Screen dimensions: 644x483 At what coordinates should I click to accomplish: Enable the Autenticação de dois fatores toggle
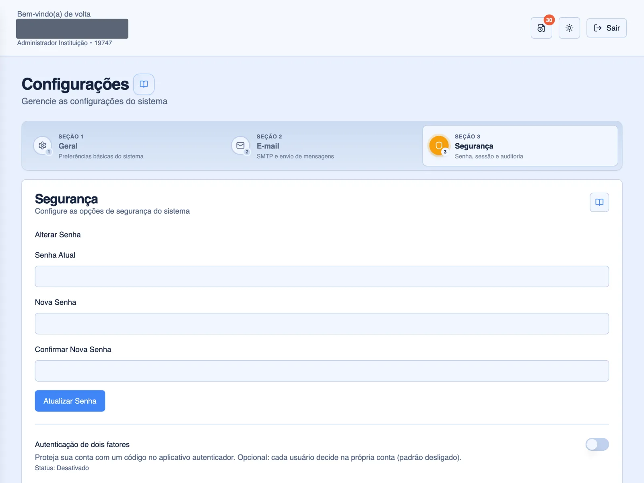pyautogui.click(x=597, y=444)
